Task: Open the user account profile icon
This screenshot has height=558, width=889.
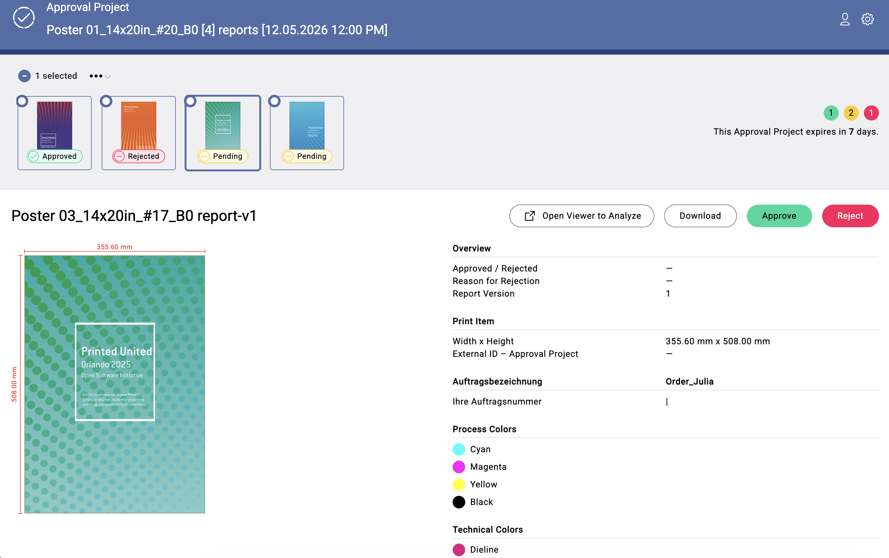Action: (845, 19)
